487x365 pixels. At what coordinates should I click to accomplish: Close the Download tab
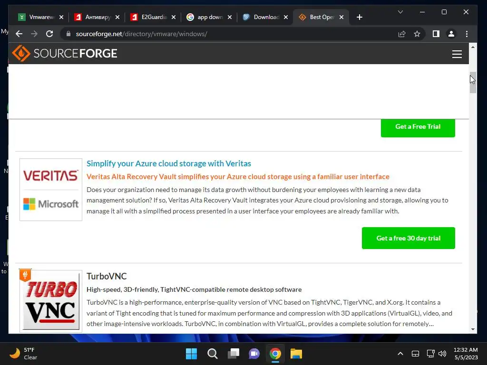pos(286,17)
